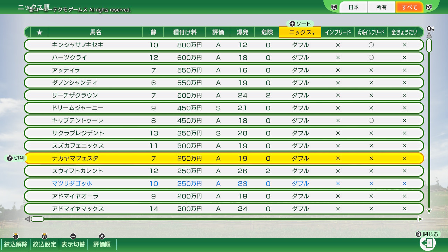
Task: Select stallion アドマイヤオーラ
Action: point(224,196)
